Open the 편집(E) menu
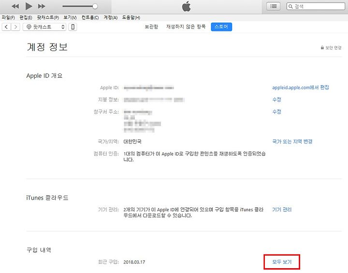 26,17
